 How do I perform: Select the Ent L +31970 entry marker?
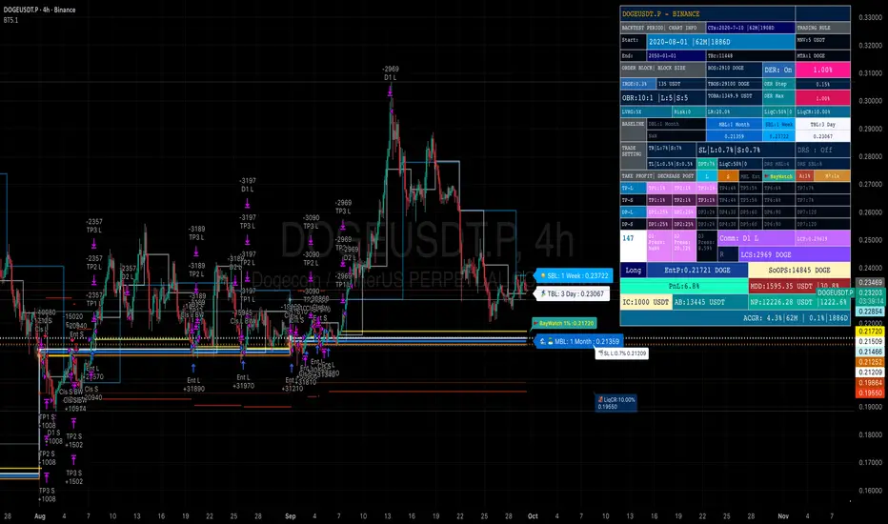(244, 381)
